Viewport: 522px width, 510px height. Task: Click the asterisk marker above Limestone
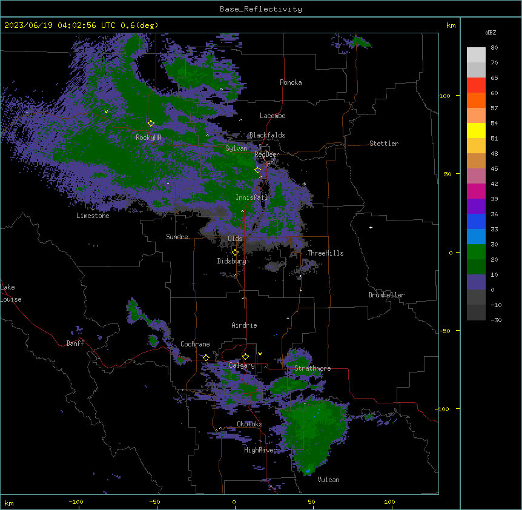point(93,210)
